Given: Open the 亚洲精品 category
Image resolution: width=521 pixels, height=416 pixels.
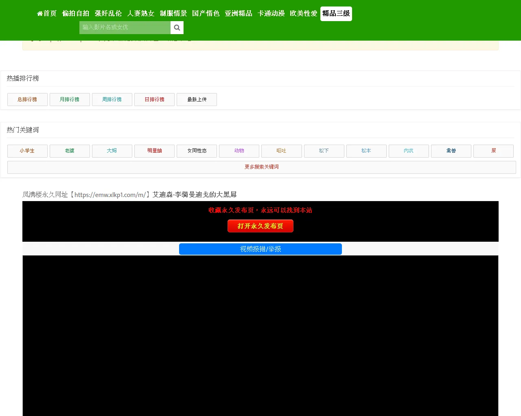Looking at the screenshot, I should (x=239, y=13).
